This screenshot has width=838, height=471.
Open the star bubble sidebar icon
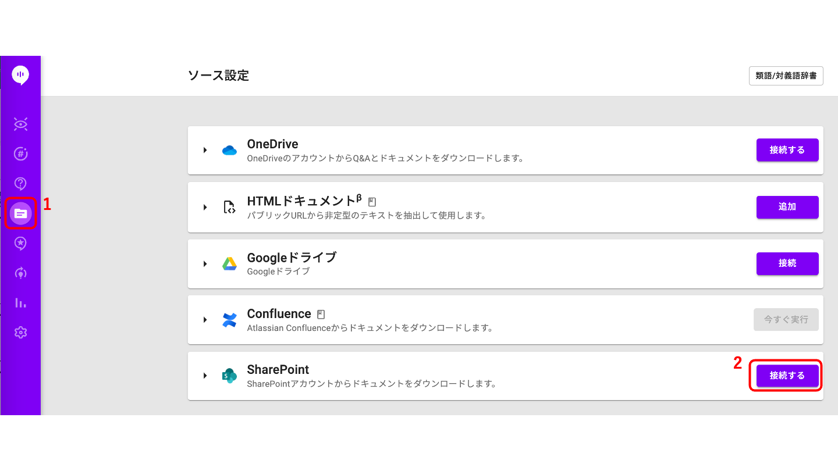pos(20,243)
